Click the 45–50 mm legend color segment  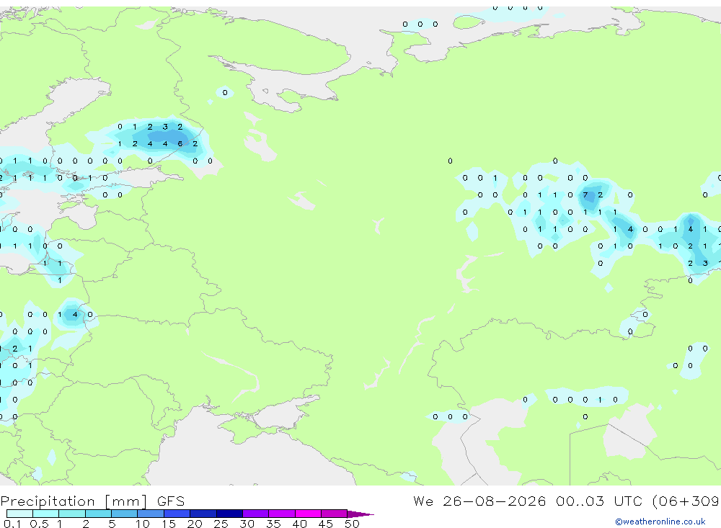pos(335,514)
